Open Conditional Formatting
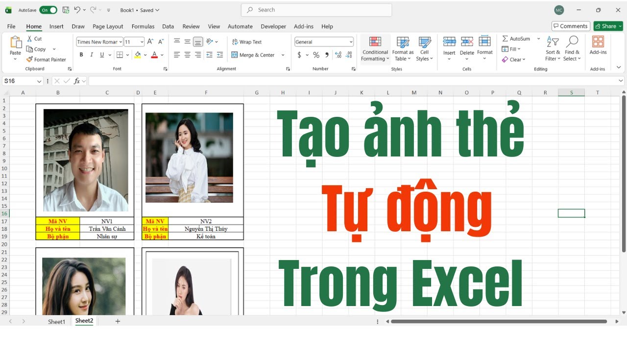This screenshot has height=352, width=627. (x=375, y=49)
